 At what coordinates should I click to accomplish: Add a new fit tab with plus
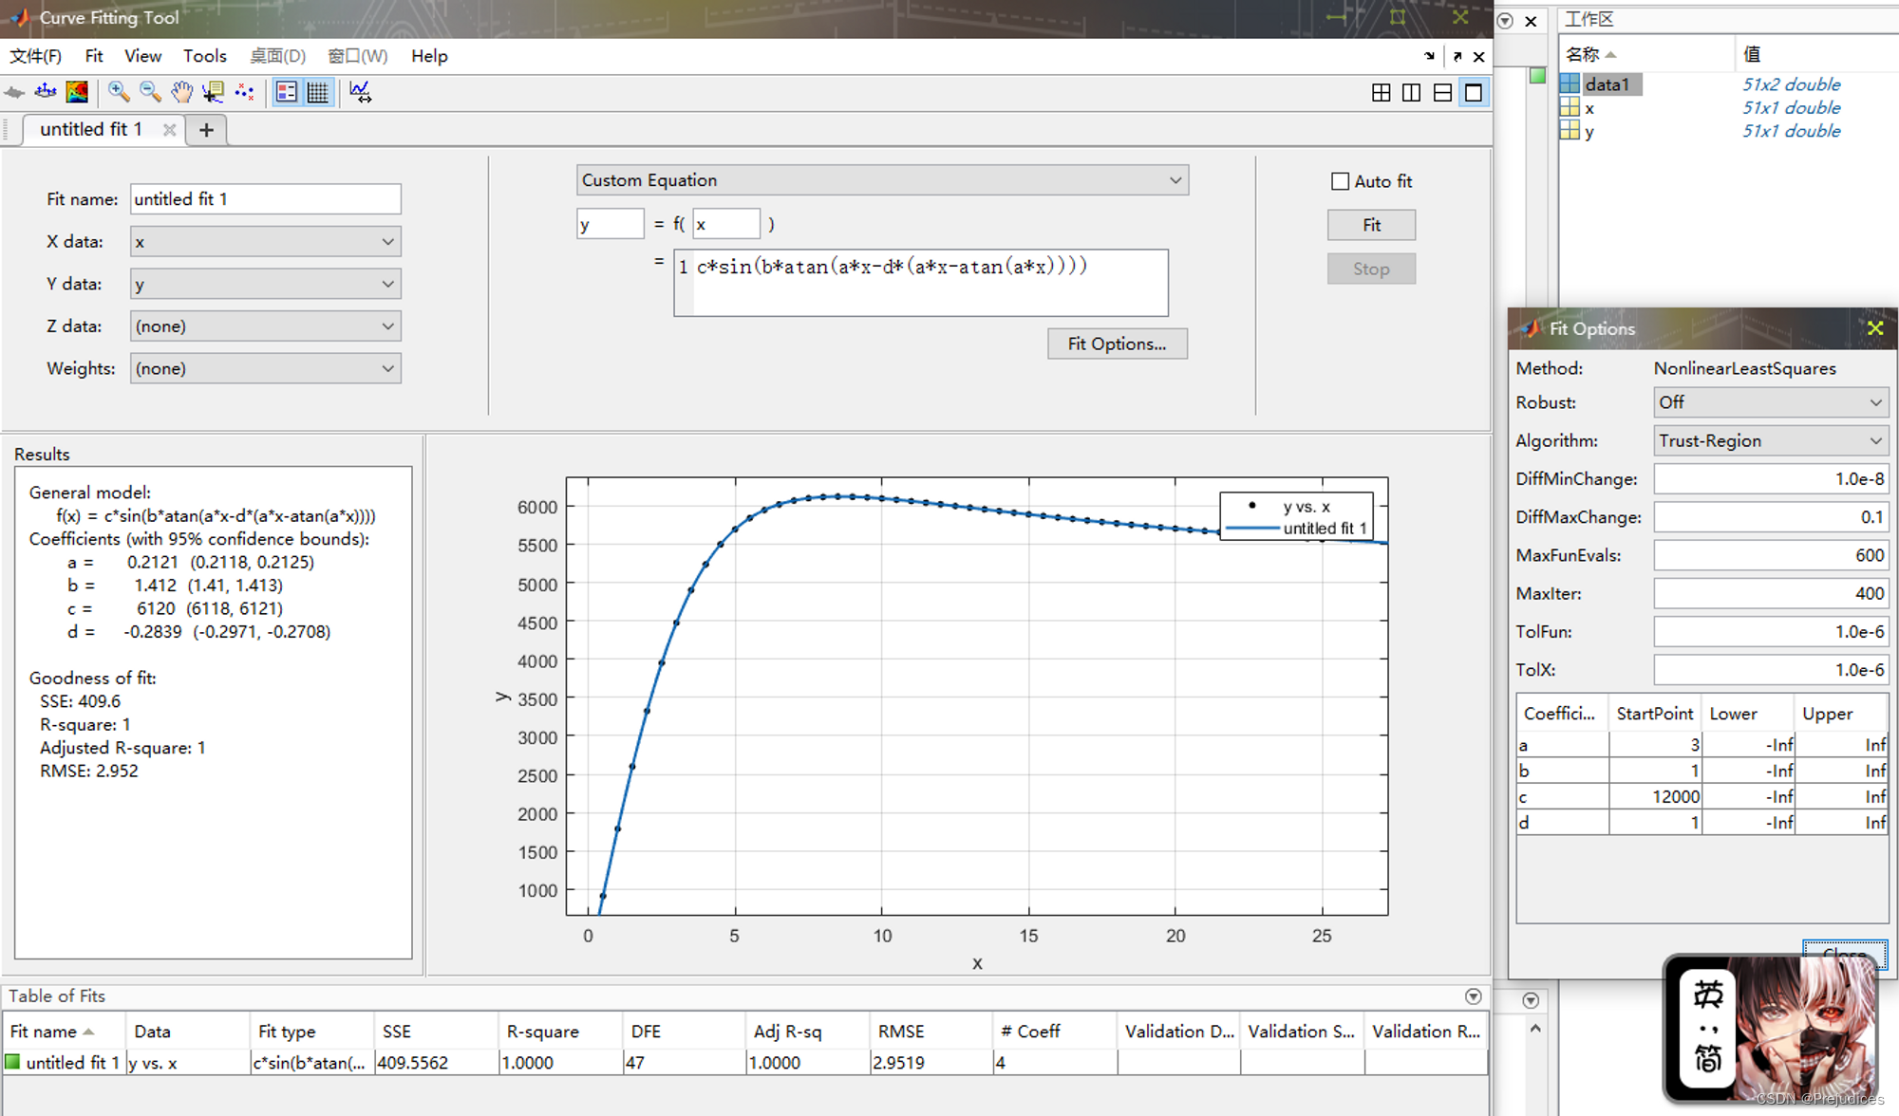coord(206,130)
